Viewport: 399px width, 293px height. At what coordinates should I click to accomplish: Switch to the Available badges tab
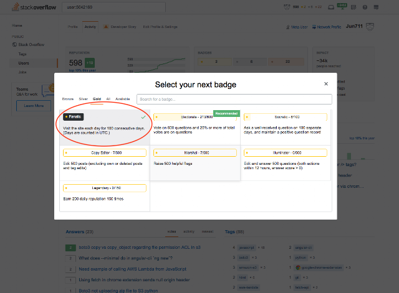[x=123, y=99]
